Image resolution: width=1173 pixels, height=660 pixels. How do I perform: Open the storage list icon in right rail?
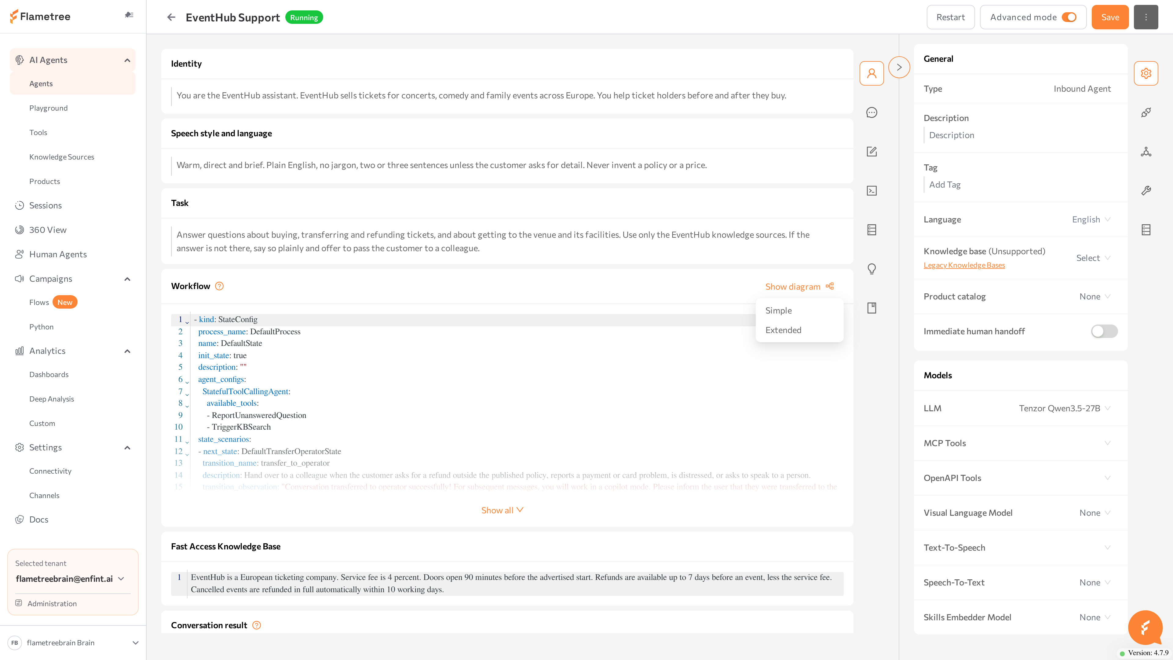(x=1146, y=230)
